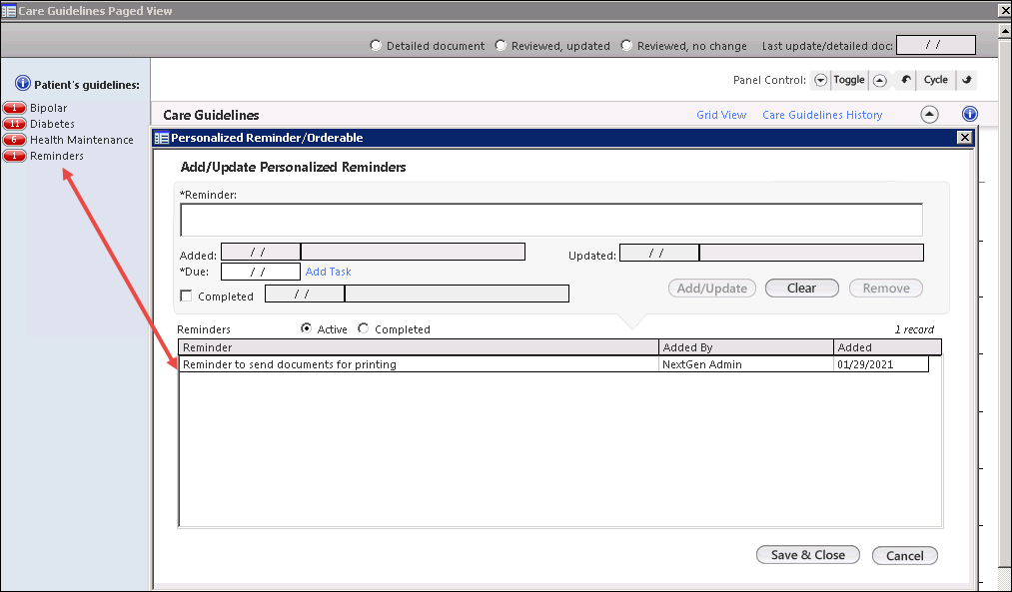The height and width of the screenshot is (592, 1012).
Task: Click the cycle forward arrow after Cycle
Action: 966,80
